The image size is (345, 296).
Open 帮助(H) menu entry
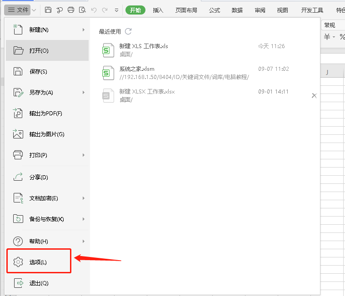pos(47,241)
